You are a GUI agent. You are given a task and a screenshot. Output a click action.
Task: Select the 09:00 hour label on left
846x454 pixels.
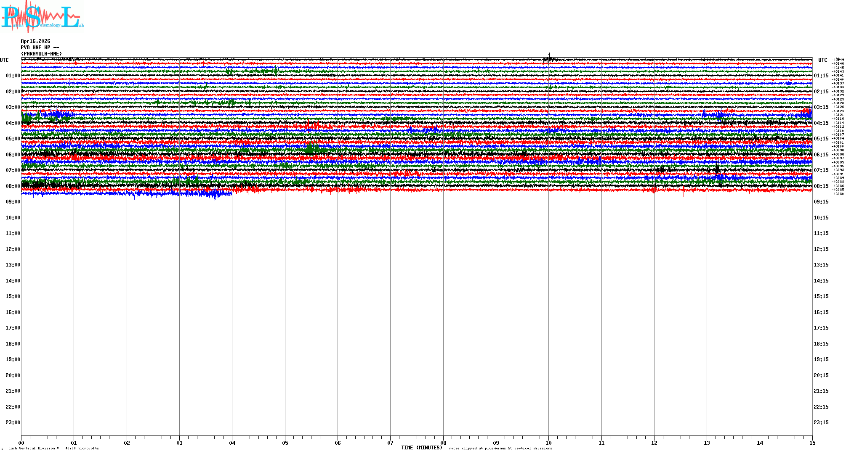[13, 202]
